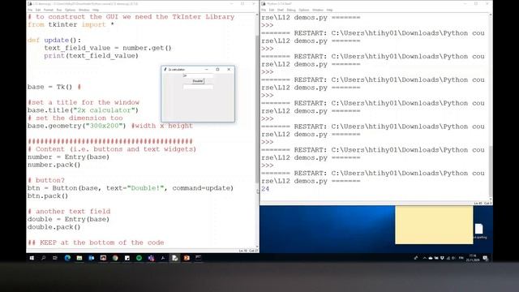Open the taskbar search magnifier
The height and width of the screenshot is (292, 519).
(x=43, y=258)
